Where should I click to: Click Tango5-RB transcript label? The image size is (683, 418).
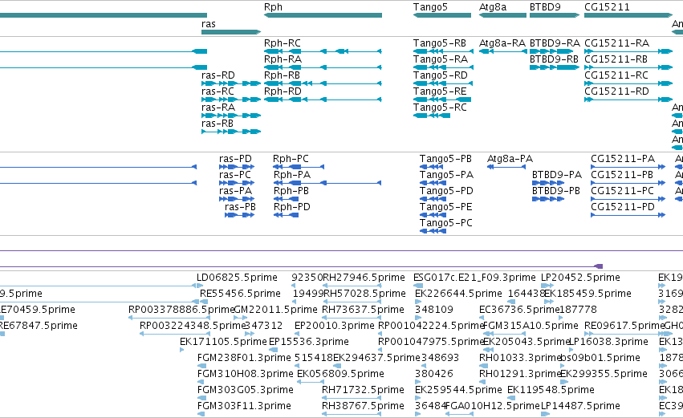coord(440,43)
